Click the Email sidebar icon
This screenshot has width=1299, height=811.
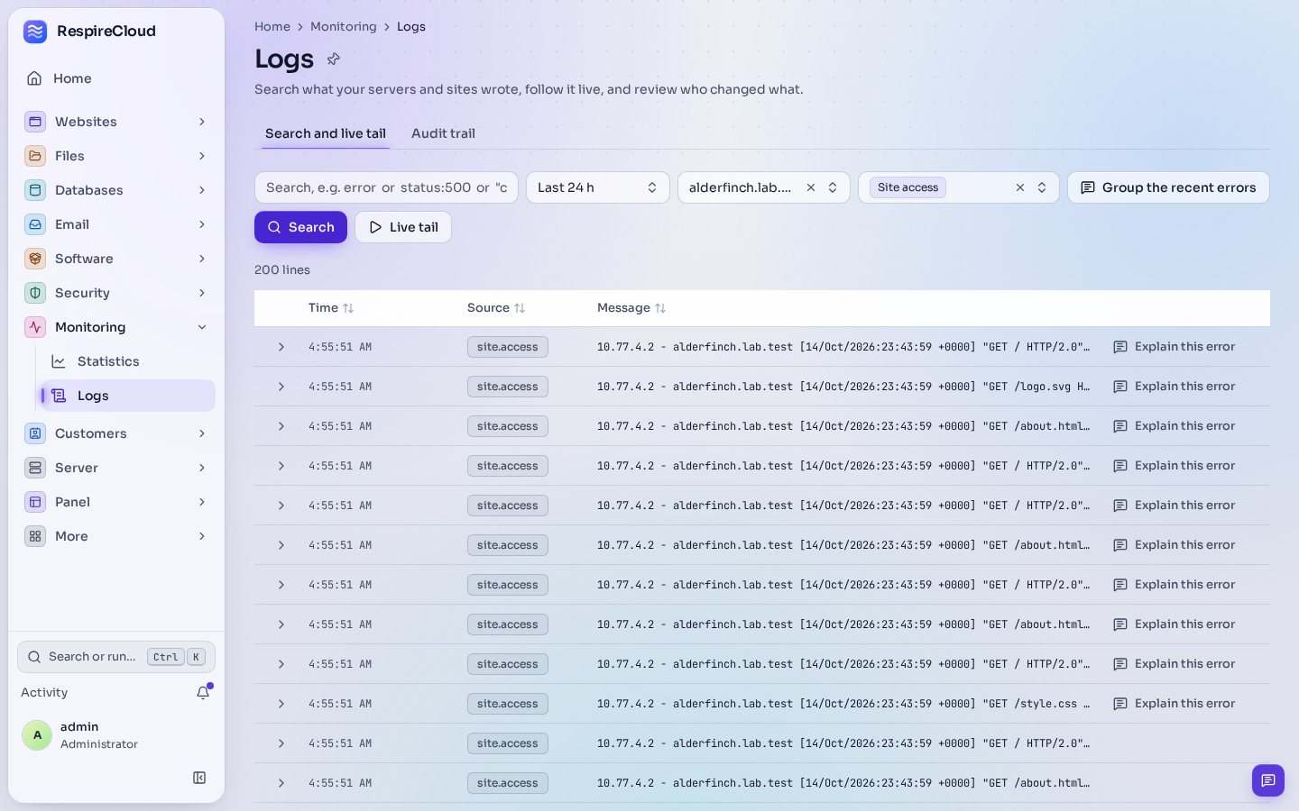35,224
